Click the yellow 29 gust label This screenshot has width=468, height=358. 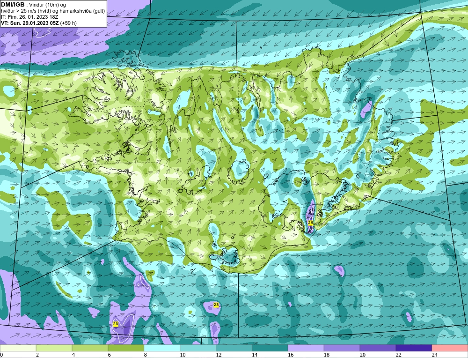click(310, 223)
